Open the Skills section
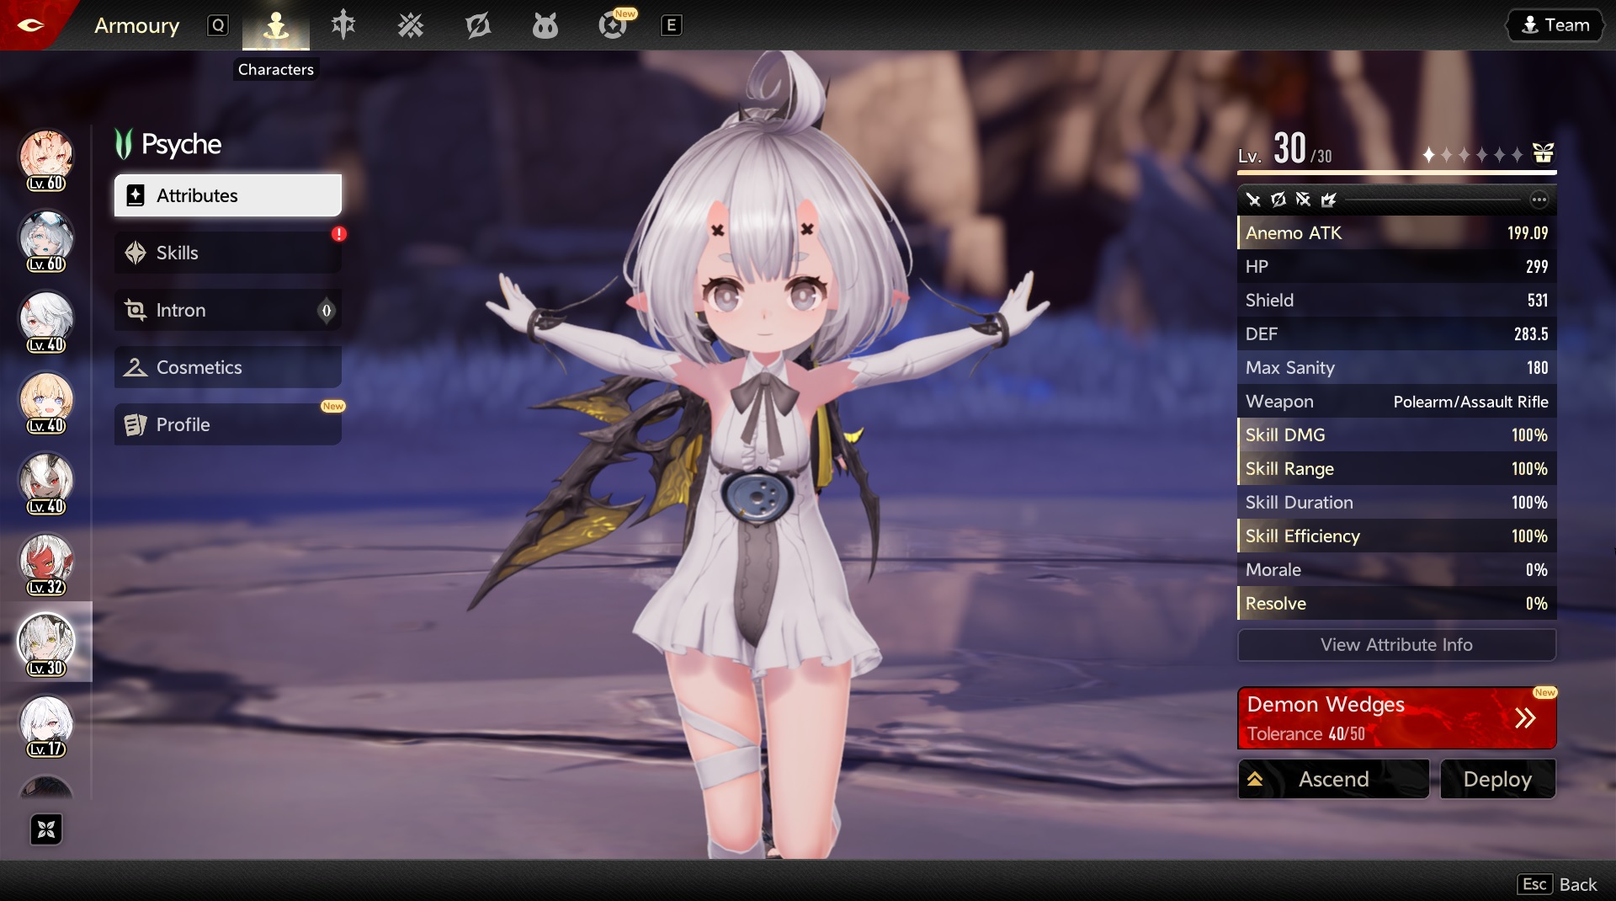The width and height of the screenshot is (1616, 901). point(228,253)
